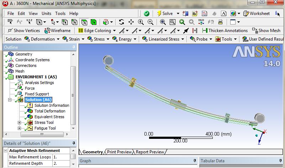Screen dimensions: 285x168
Task: Toggle Show Vertices
Action: [24, 31]
